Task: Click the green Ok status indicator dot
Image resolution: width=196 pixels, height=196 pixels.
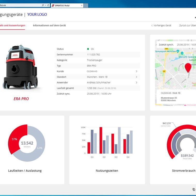Action: pos(88,49)
